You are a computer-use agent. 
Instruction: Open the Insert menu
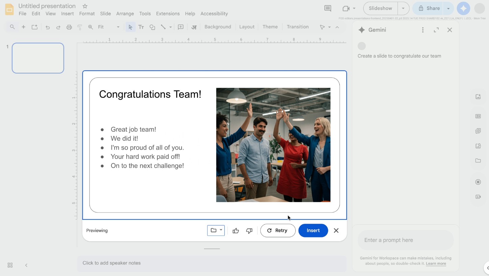(x=67, y=14)
